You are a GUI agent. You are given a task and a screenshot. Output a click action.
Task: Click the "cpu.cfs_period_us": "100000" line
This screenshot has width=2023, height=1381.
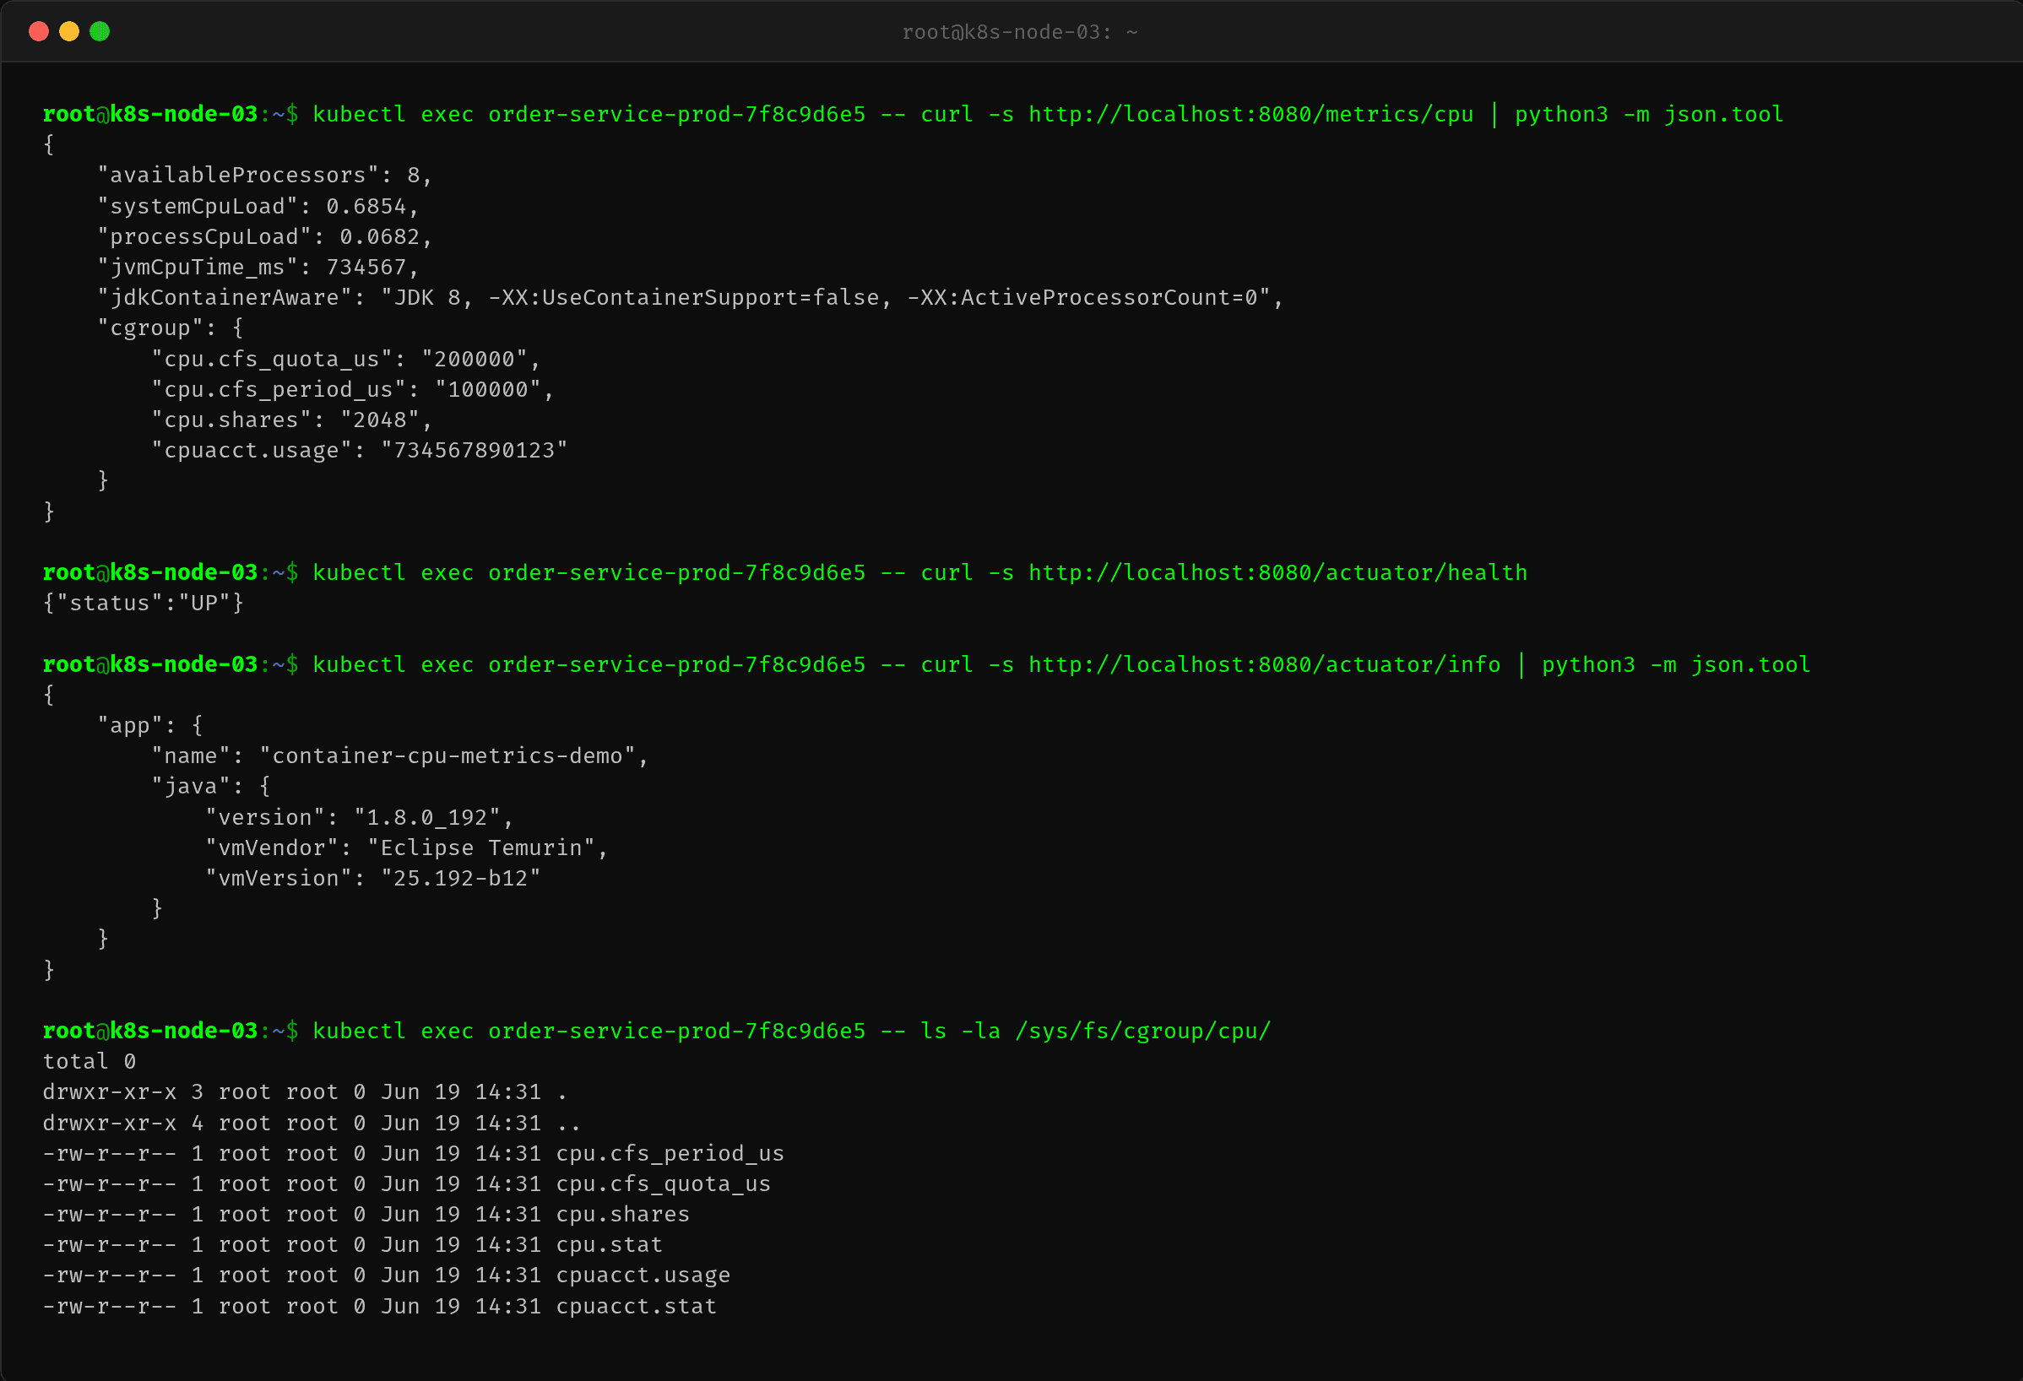click(x=353, y=390)
